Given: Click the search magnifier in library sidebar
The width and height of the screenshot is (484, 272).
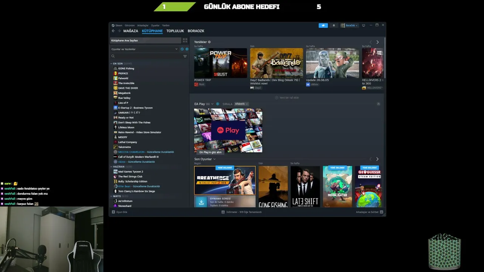Looking at the screenshot, I should [113, 56].
